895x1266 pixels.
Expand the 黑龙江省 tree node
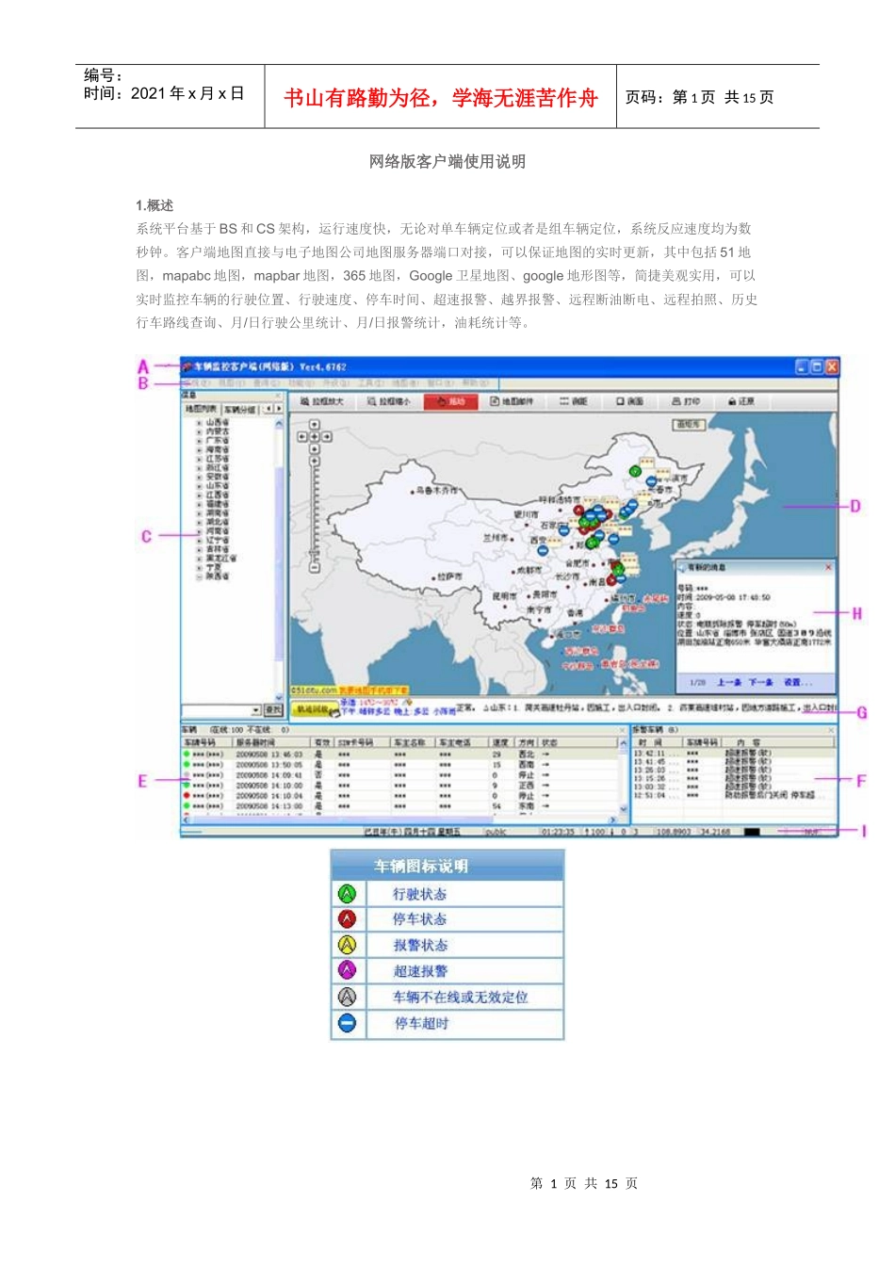tap(199, 559)
